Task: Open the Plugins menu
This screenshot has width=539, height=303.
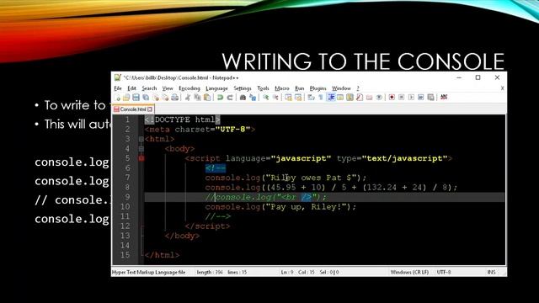Action: [318, 88]
